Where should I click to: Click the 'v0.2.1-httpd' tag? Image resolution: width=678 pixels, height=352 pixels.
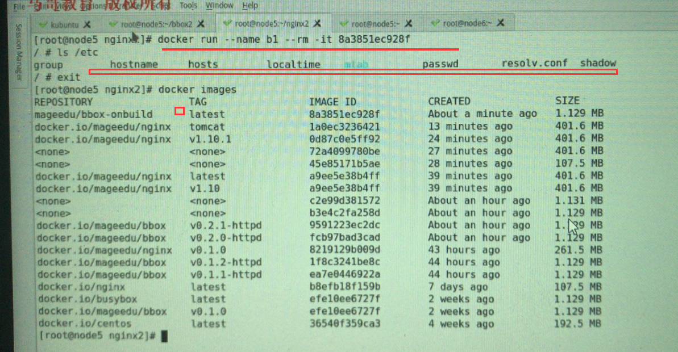pyautogui.click(x=226, y=225)
